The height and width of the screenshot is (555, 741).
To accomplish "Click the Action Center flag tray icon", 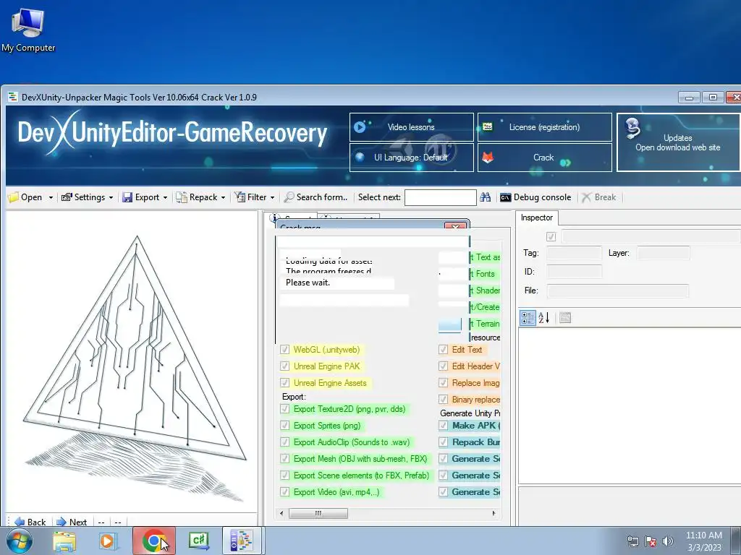I will point(651,541).
